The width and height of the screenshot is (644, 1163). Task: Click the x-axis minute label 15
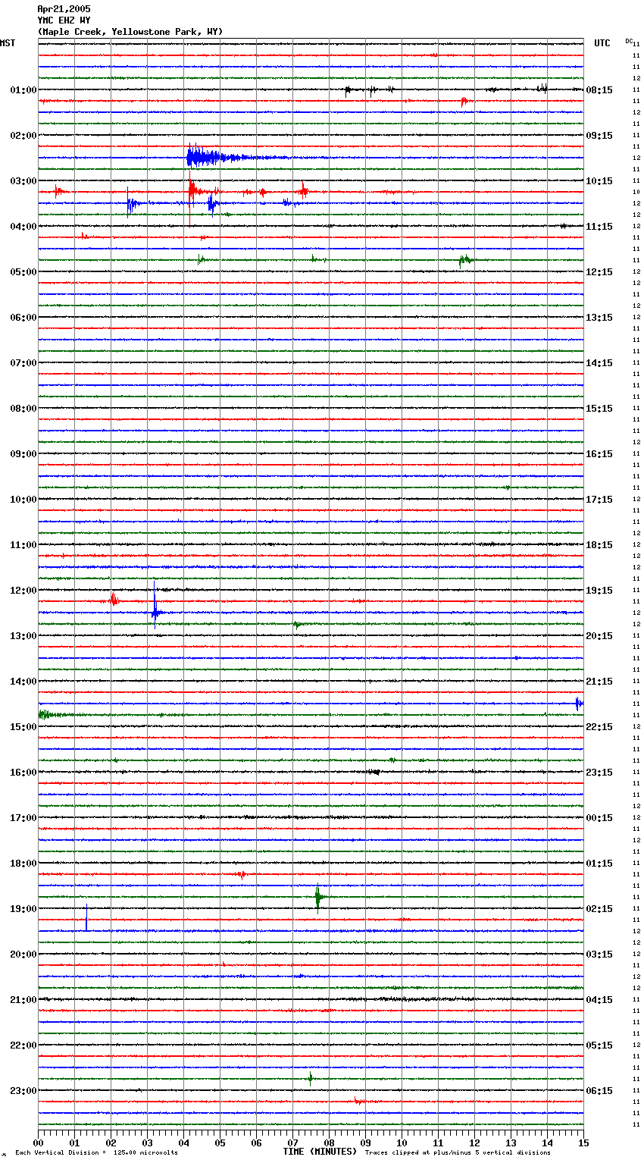click(583, 1143)
